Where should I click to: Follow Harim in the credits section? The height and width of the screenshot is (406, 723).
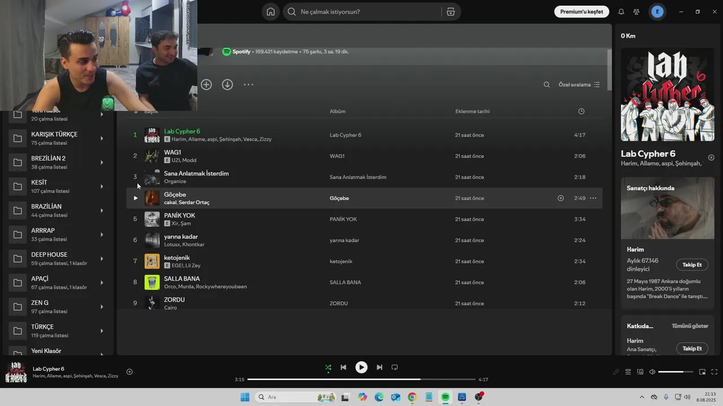692,348
